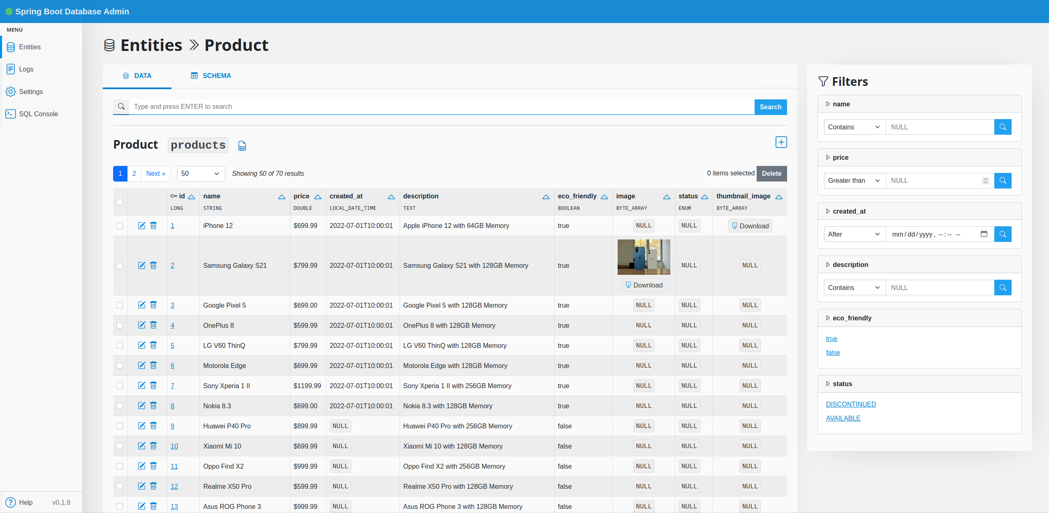Click the trash icon for Samsung Galaxy S21
Image resolution: width=1049 pixels, height=513 pixels.
(153, 265)
